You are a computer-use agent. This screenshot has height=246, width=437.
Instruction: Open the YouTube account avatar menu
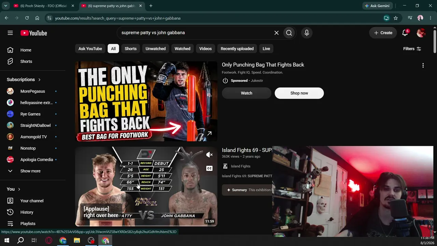pos(421,33)
